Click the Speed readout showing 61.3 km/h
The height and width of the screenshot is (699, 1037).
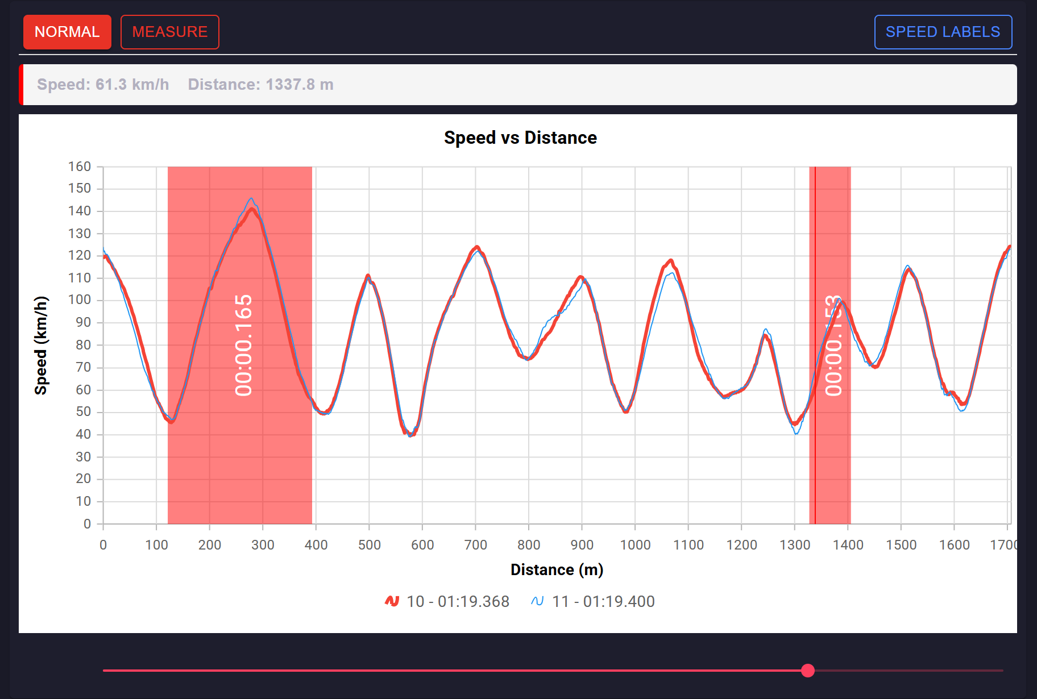coord(103,84)
